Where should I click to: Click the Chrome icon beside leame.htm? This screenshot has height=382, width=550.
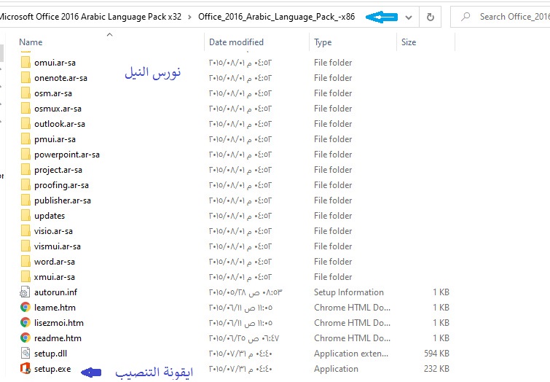coord(25,308)
